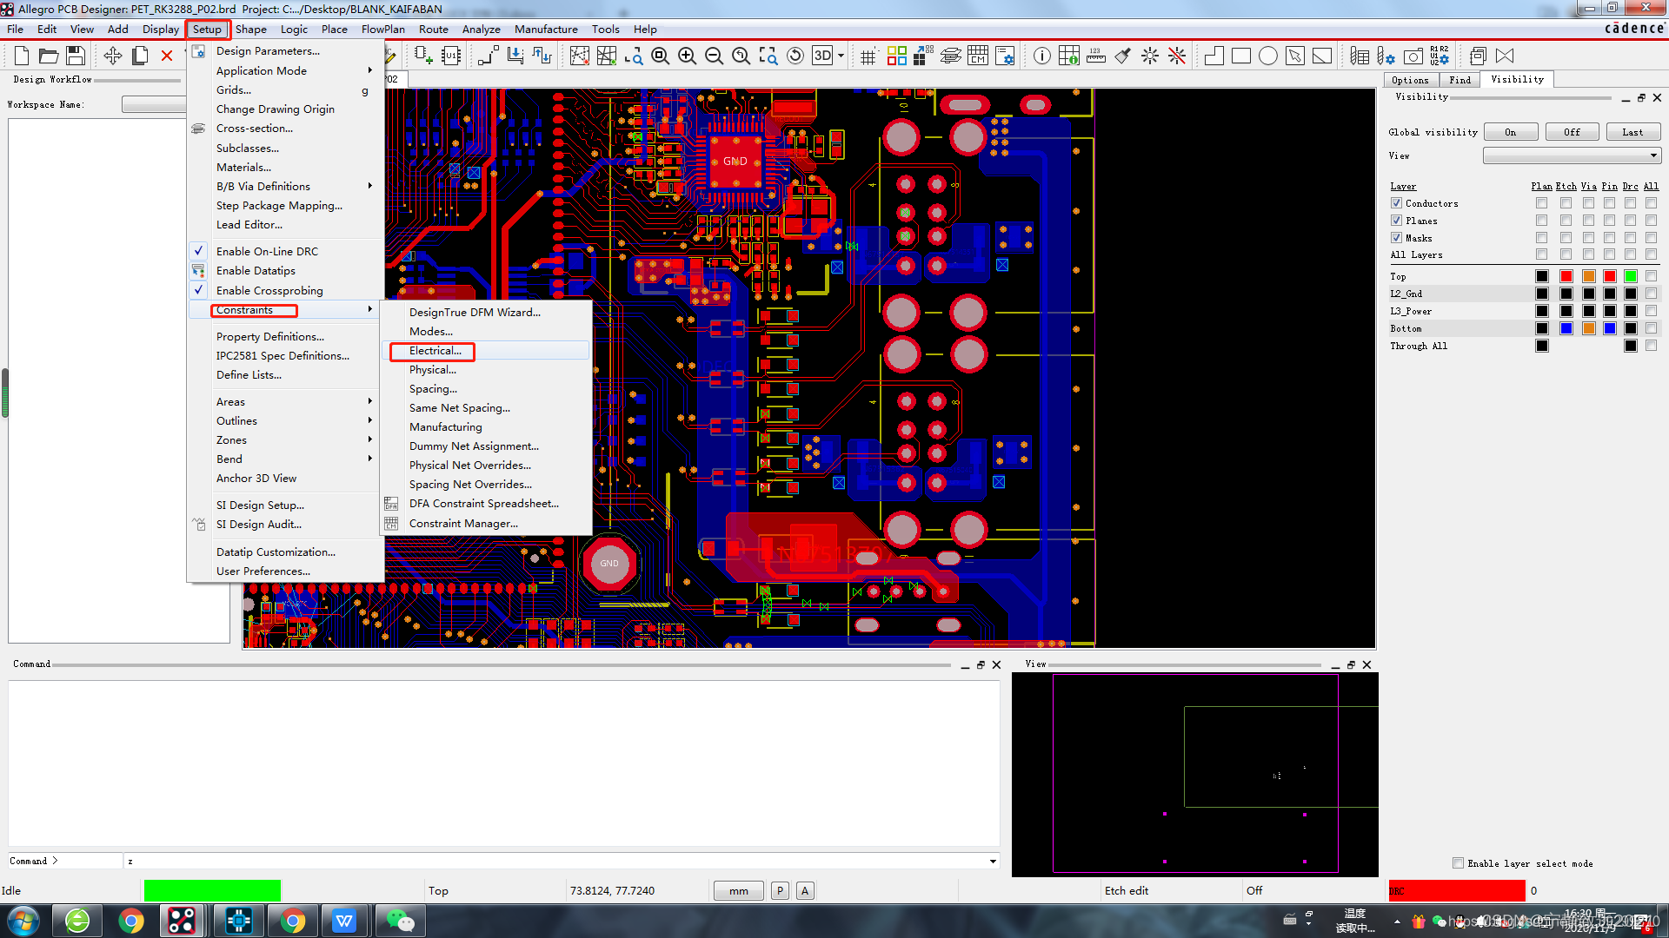Click the Zoom Out magnifier icon
This screenshot has width=1669, height=938.
714,56
